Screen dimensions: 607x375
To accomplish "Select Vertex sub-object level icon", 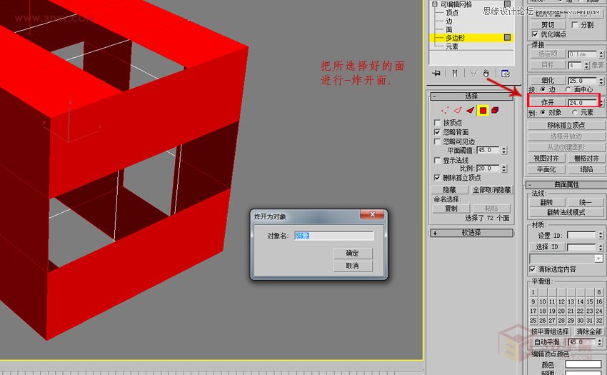I will click(445, 111).
